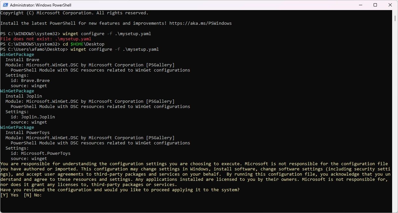Image resolution: width=398 pixels, height=213 pixels.
Task: Click the [Y] Yes option
Action: click(x=9, y=195)
